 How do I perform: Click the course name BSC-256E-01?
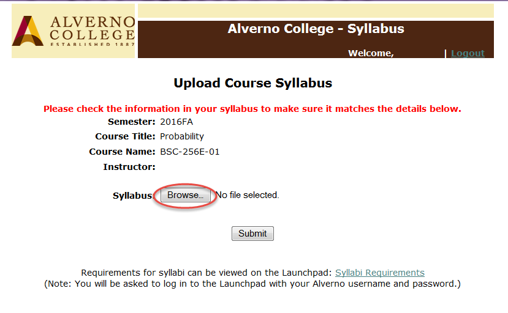(189, 152)
